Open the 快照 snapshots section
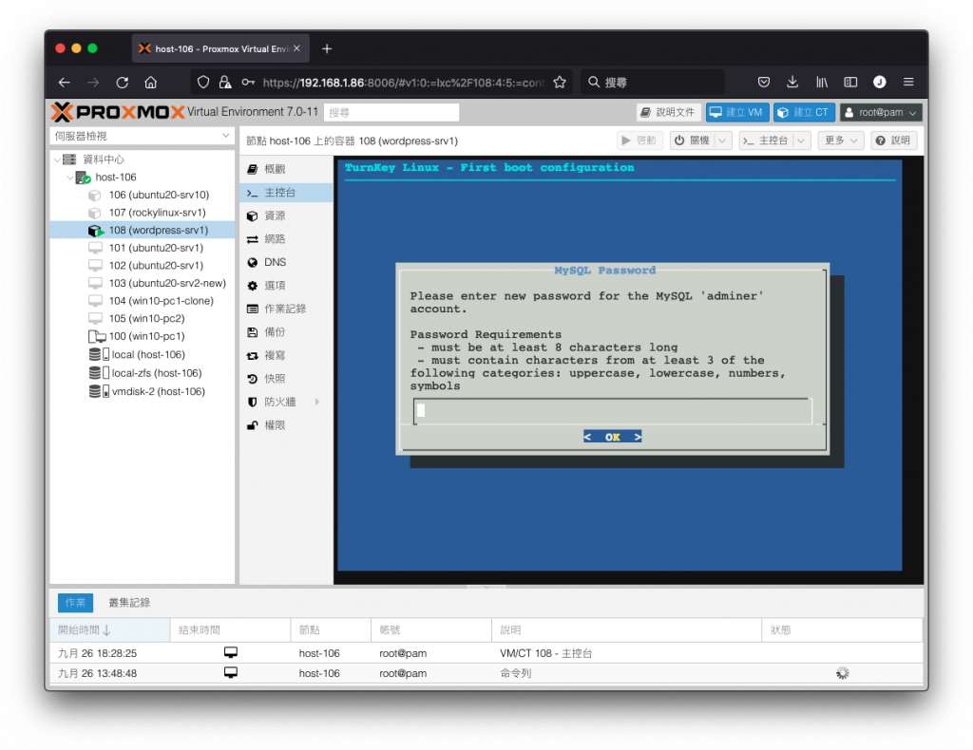Image resolution: width=973 pixels, height=750 pixels. [x=286, y=379]
